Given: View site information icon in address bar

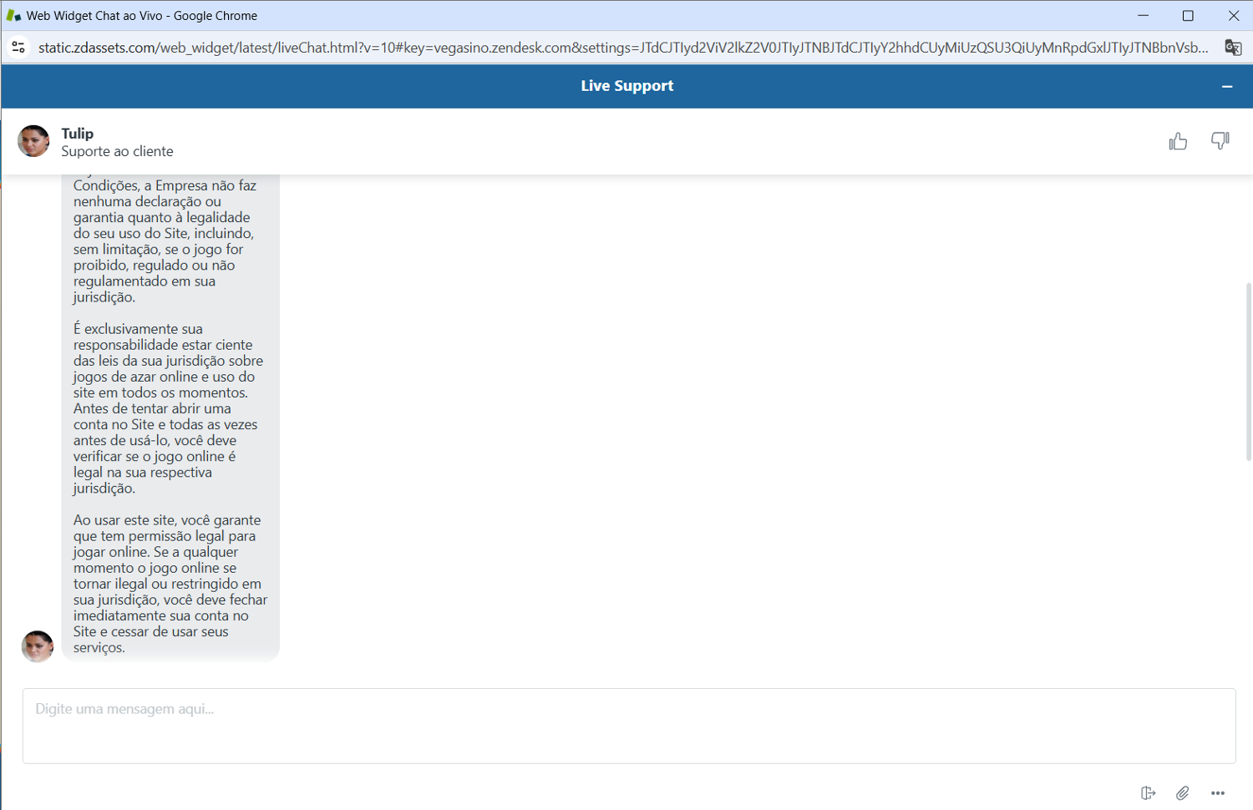Looking at the screenshot, I should (x=18, y=48).
